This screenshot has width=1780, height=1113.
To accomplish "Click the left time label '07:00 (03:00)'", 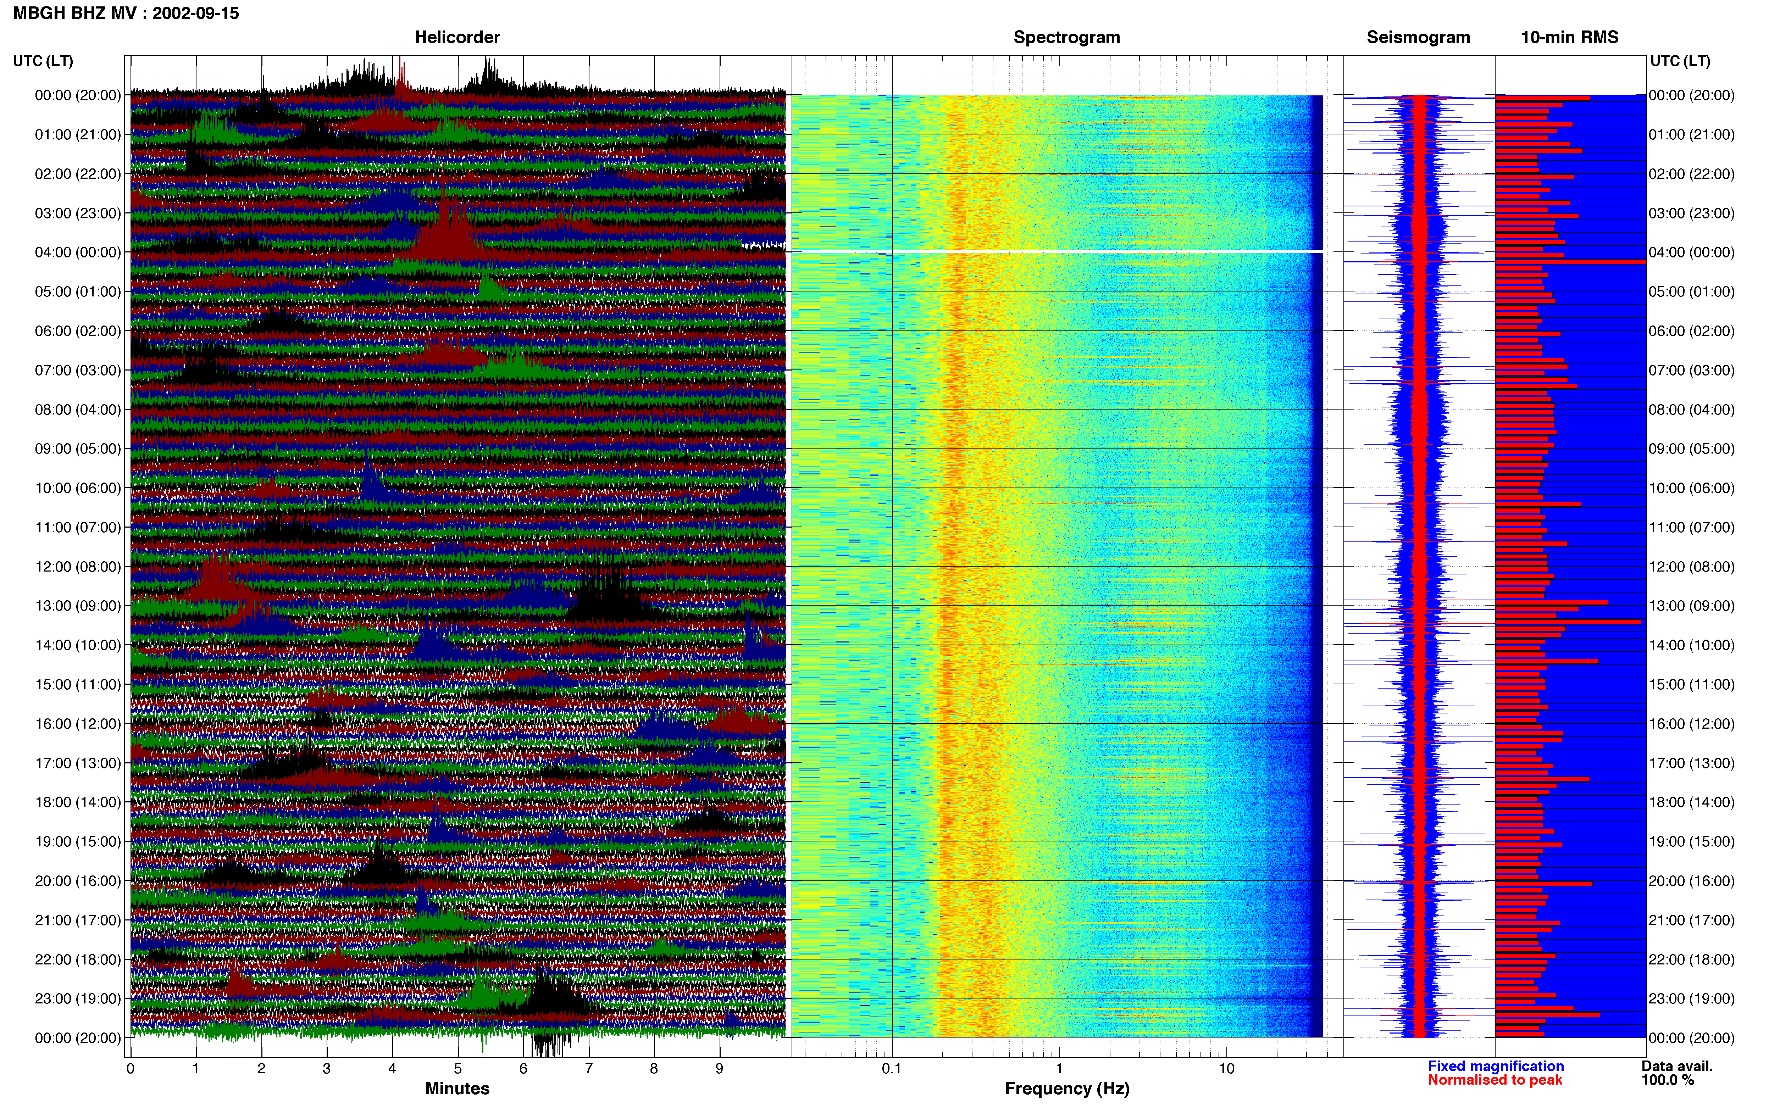I will [x=78, y=370].
